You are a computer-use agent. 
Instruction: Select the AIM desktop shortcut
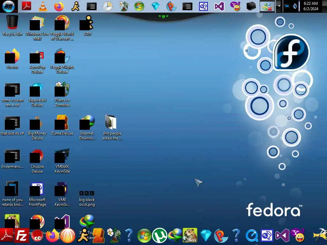pos(87,26)
